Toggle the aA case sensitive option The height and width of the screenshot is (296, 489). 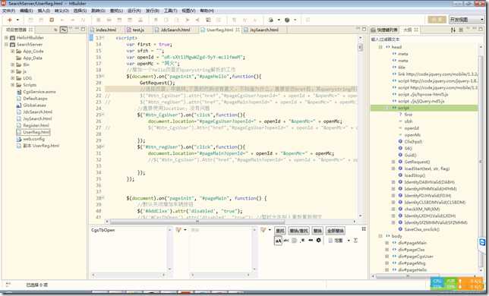278,241
